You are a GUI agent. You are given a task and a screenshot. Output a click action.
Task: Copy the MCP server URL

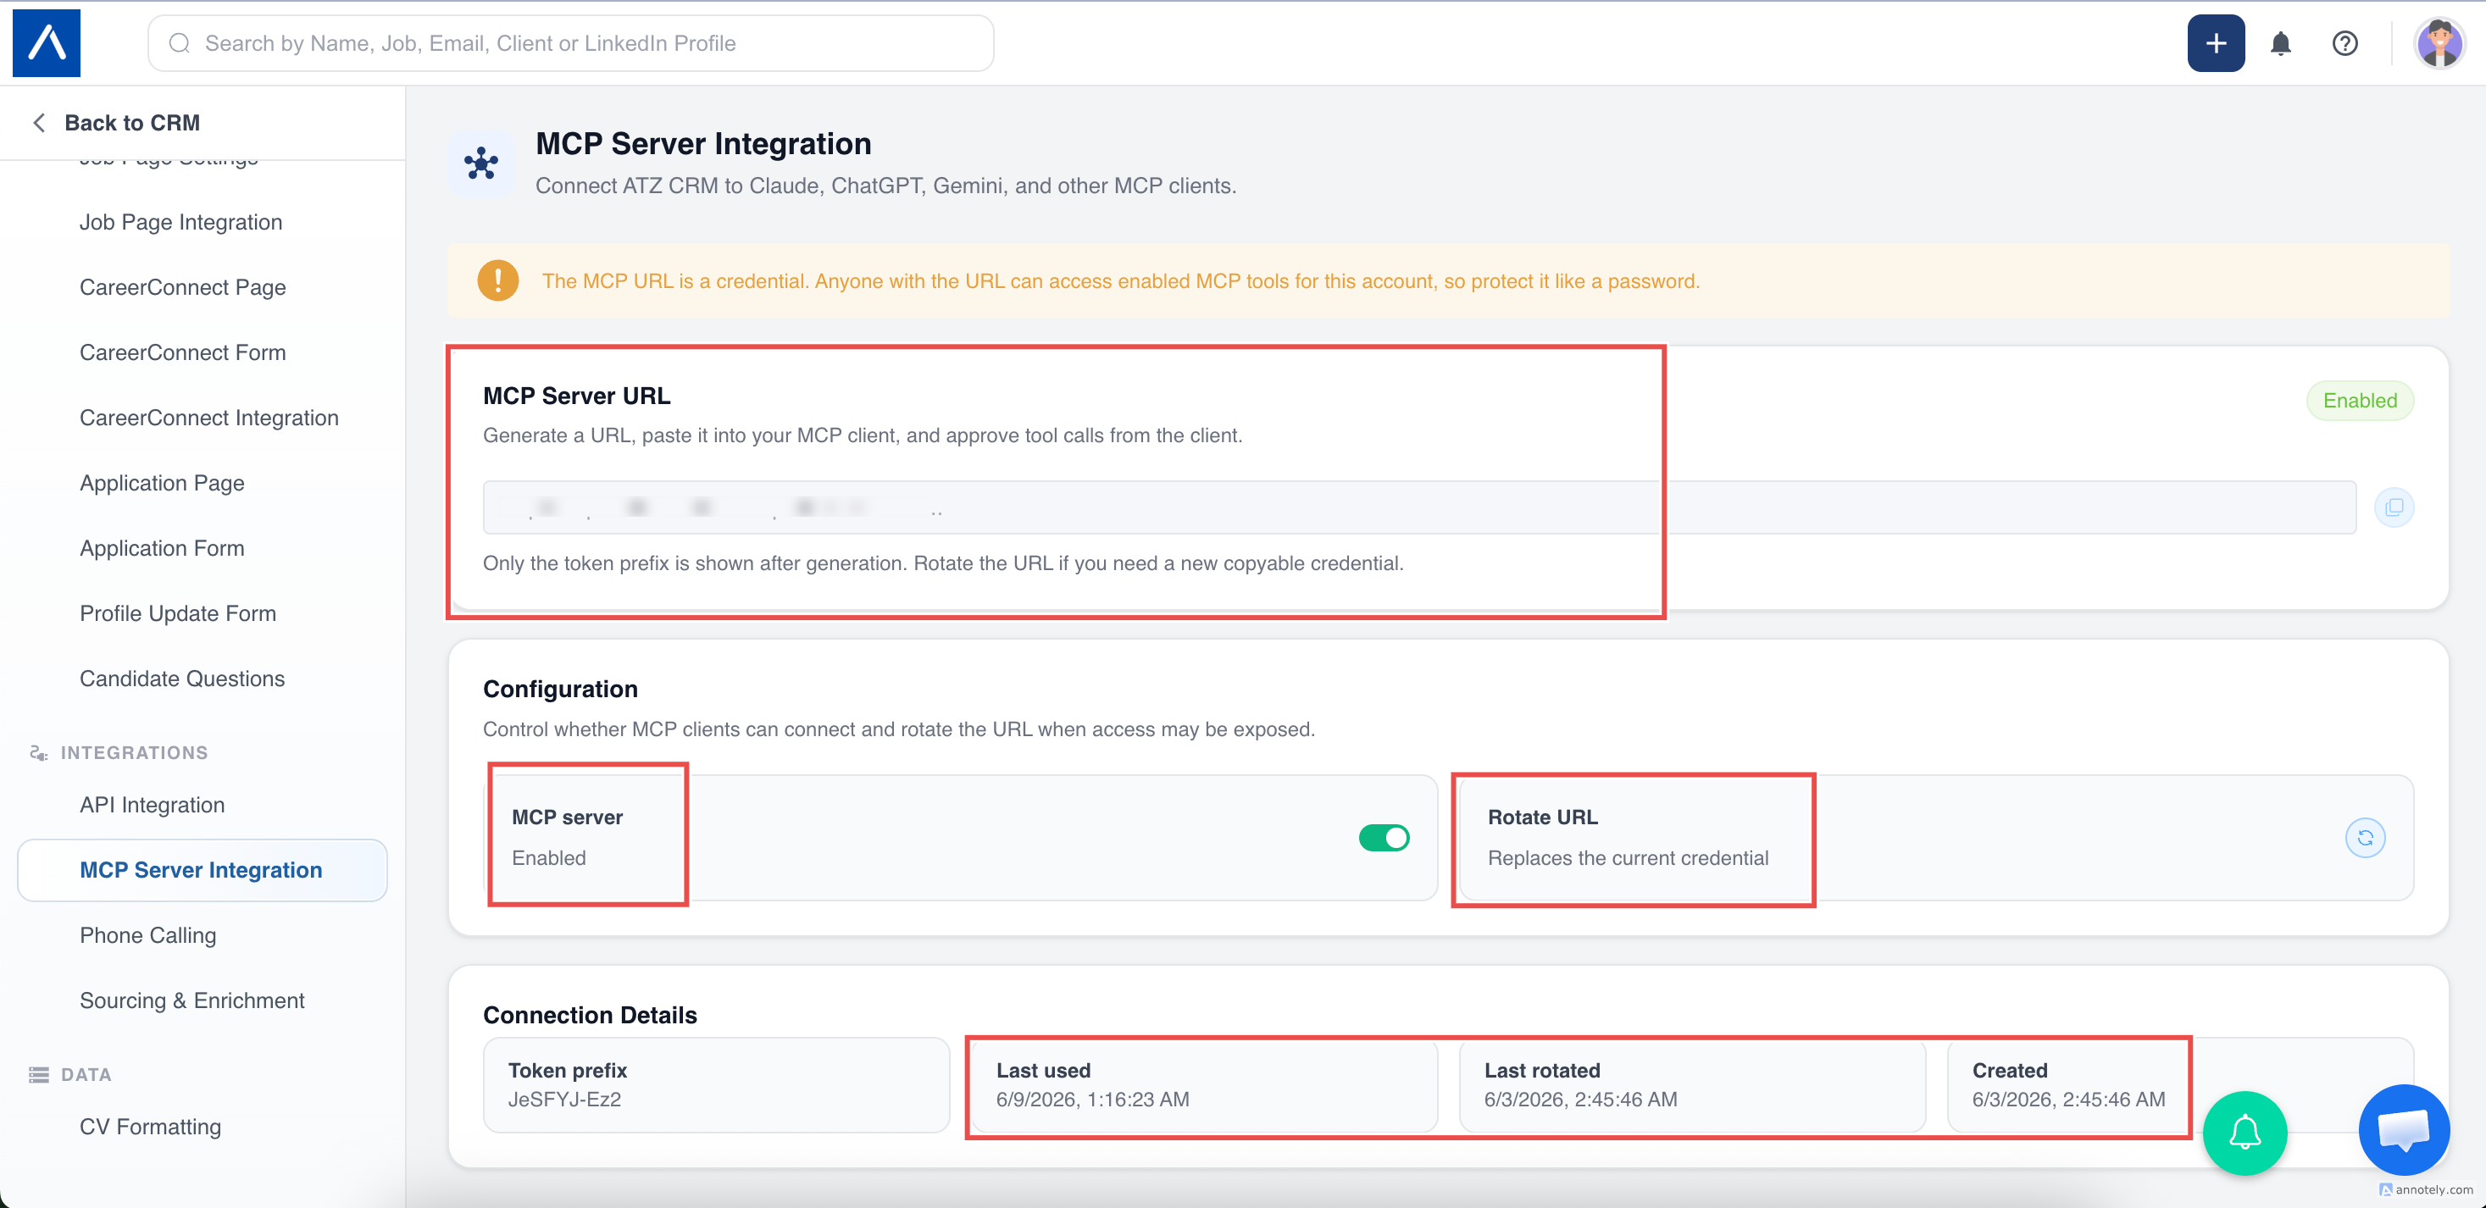(x=2394, y=507)
